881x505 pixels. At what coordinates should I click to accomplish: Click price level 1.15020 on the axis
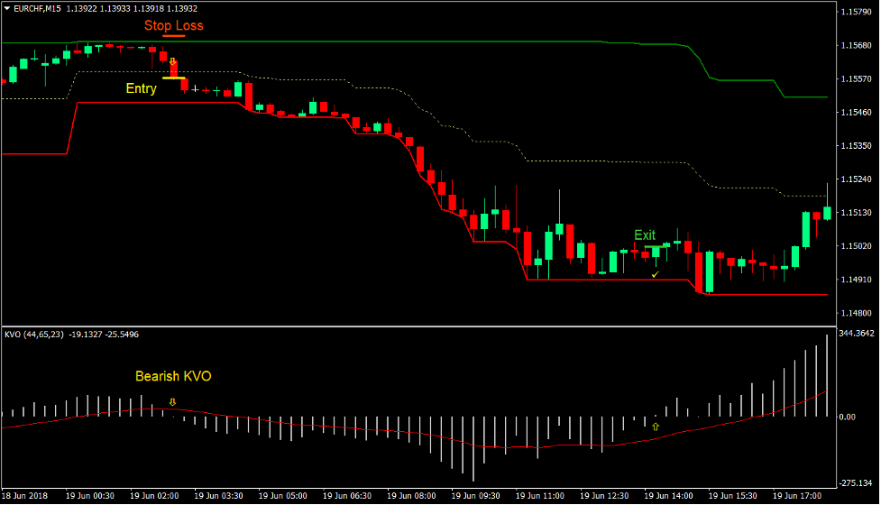[x=857, y=246]
